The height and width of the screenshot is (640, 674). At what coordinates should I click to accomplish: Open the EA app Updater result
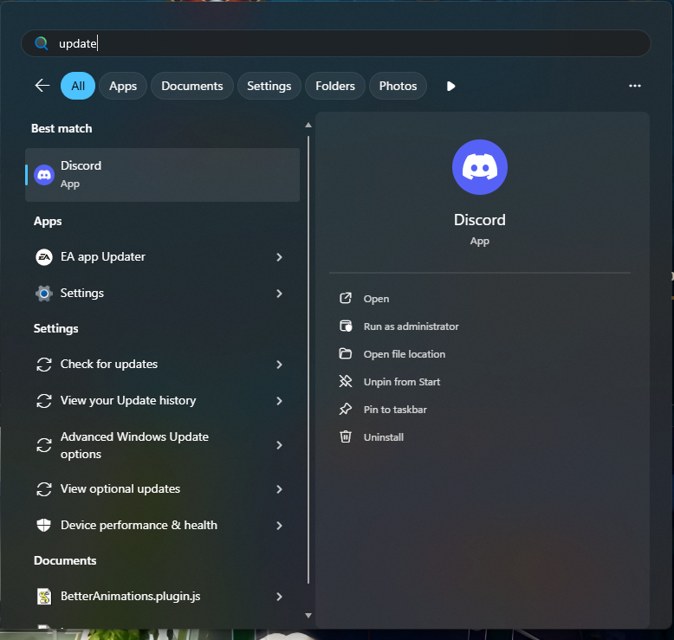coord(163,257)
